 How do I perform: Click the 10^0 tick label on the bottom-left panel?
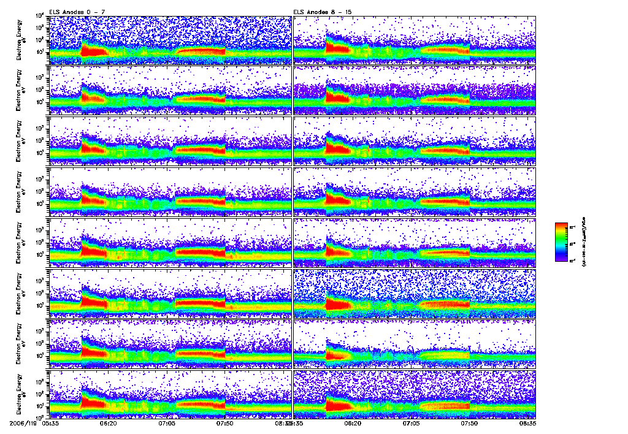[x=40, y=417]
